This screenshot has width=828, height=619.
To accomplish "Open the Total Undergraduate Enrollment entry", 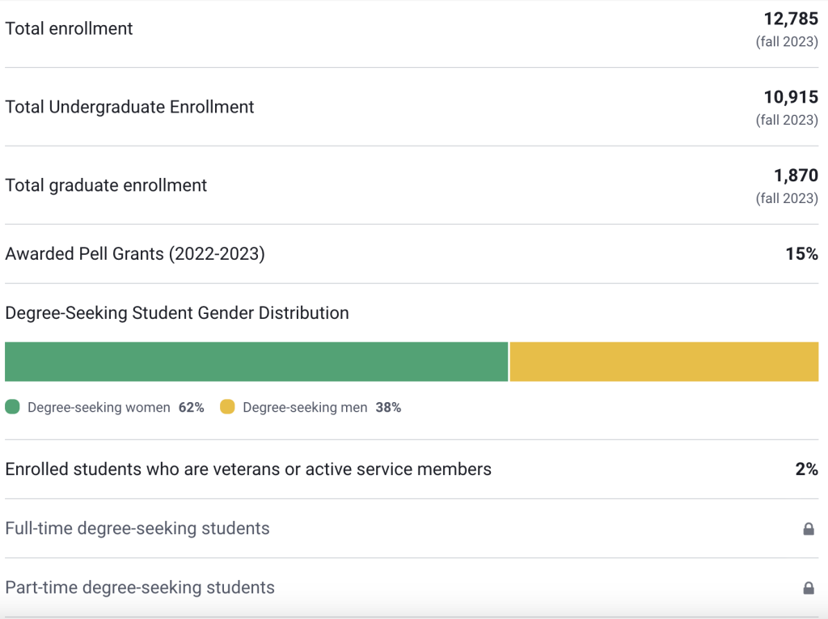I will tap(129, 106).
